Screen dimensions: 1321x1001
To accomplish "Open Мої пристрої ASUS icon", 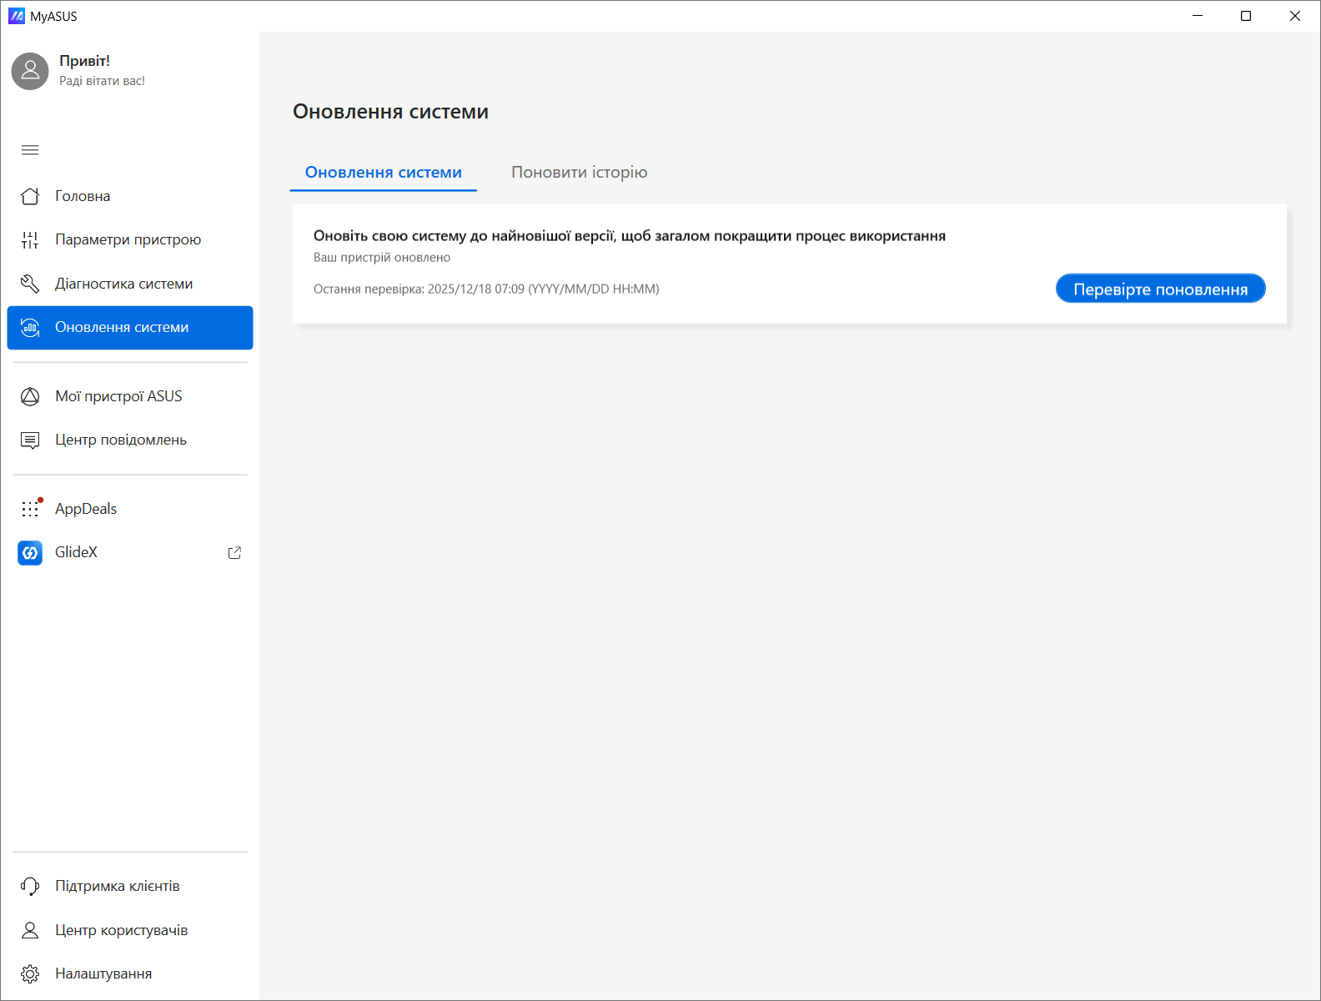I will (x=30, y=396).
